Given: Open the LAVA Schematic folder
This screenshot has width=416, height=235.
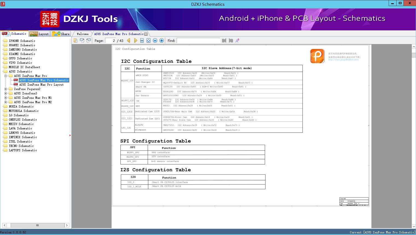Looking at the screenshot, I should 20,128.
